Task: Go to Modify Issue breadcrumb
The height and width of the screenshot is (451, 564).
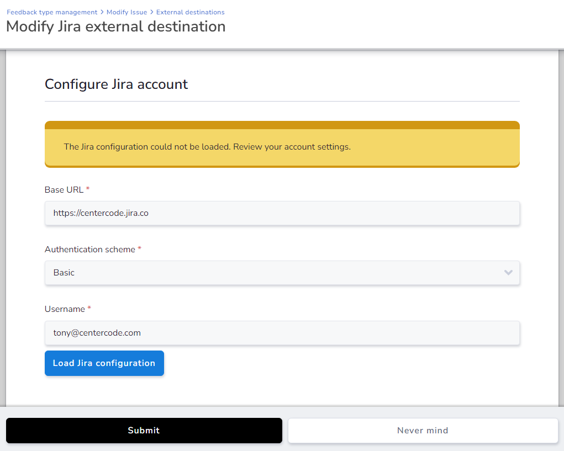Action: coord(126,12)
